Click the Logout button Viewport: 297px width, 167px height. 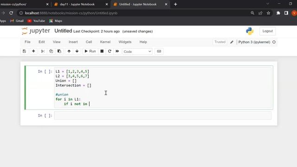click(x=267, y=31)
